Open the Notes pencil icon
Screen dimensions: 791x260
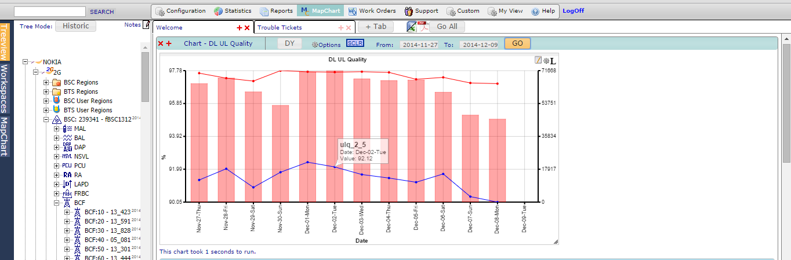pyautogui.click(x=146, y=24)
